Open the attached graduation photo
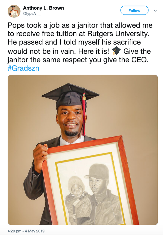The height and width of the screenshot is (235, 163). pyautogui.click(x=83, y=150)
